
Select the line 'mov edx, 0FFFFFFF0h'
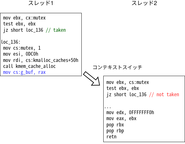click(130, 112)
